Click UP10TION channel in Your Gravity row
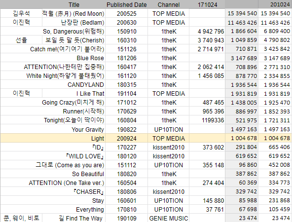 pos(169,129)
